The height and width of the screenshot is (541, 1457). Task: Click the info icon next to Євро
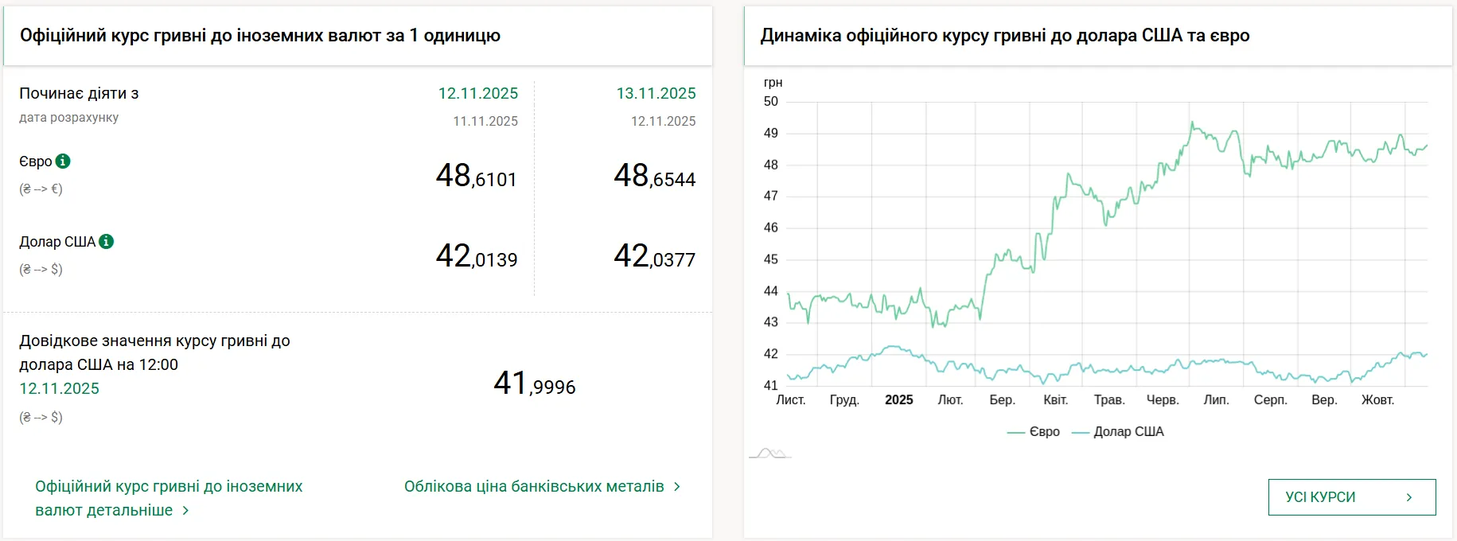[63, 162]
